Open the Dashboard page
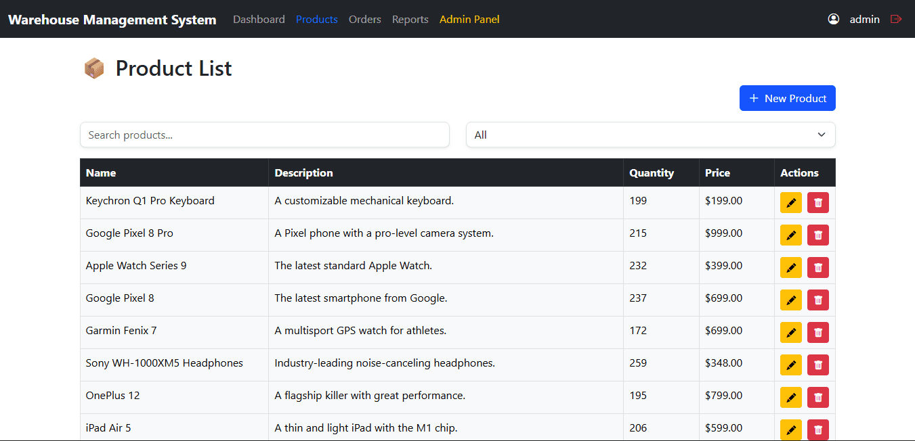 (259, 20)
